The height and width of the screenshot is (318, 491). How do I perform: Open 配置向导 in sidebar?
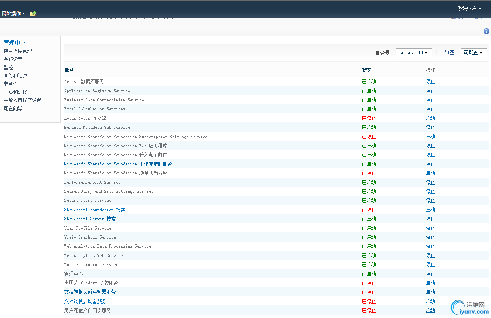pos(13,108)
